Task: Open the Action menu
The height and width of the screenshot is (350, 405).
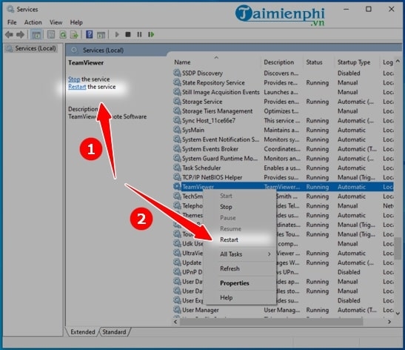Action: pos(33,22)
